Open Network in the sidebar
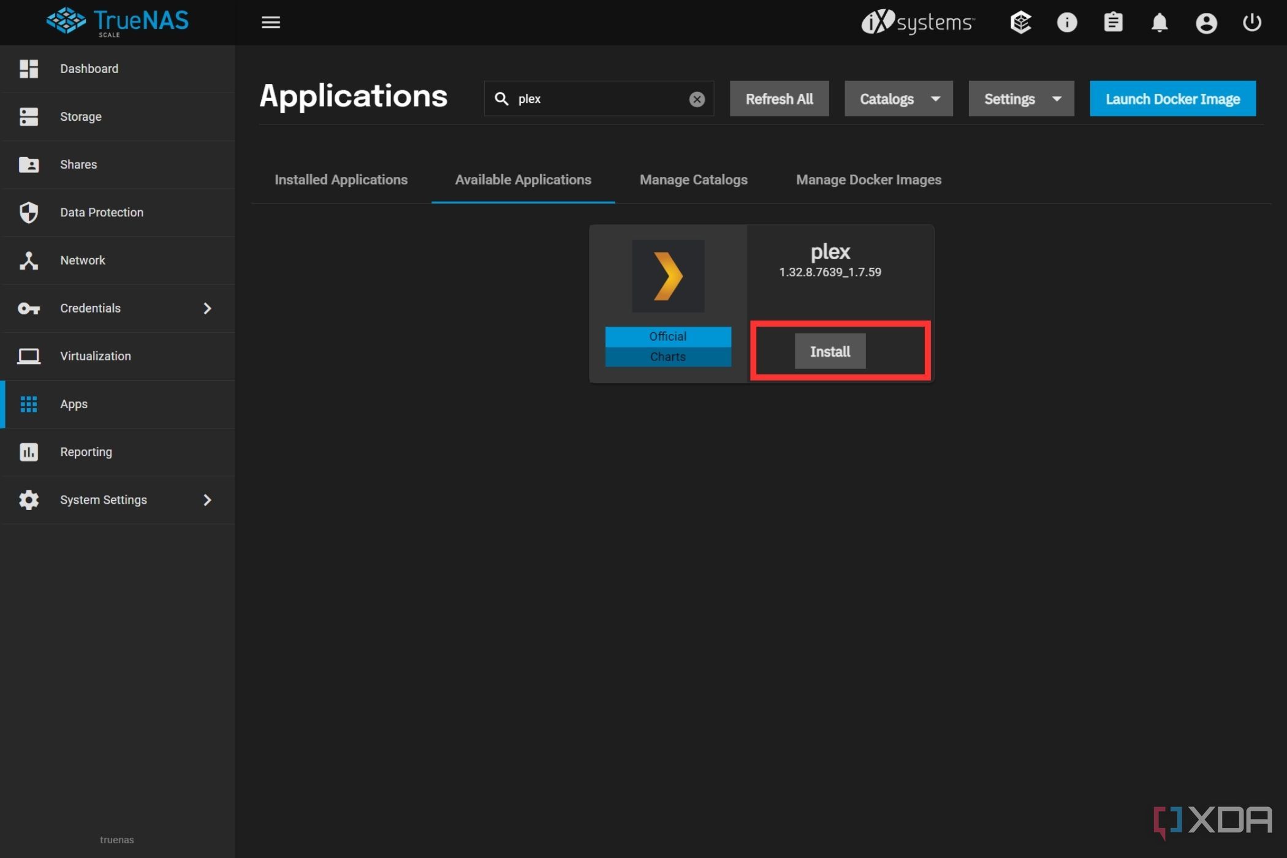1287x858 pixels. 118,260
